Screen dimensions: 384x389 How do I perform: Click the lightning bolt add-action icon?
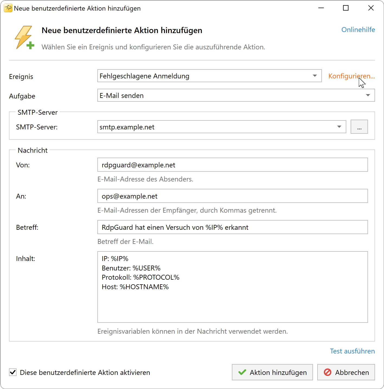tap(24, 38)
